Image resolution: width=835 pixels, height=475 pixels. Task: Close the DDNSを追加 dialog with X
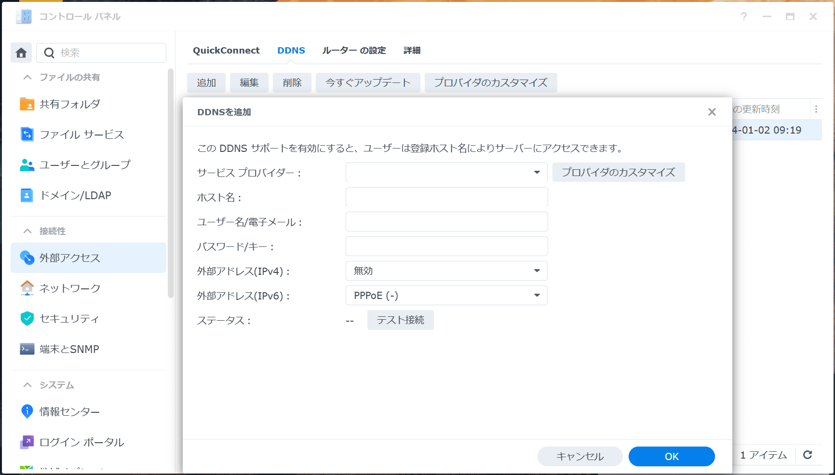[x=712, y=112]
